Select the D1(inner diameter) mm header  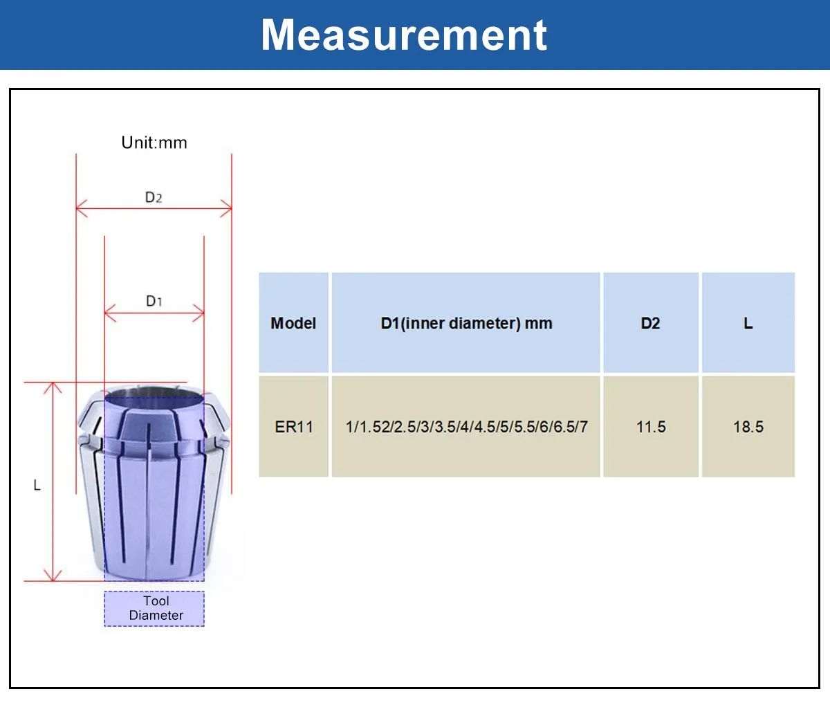(466, 323)
